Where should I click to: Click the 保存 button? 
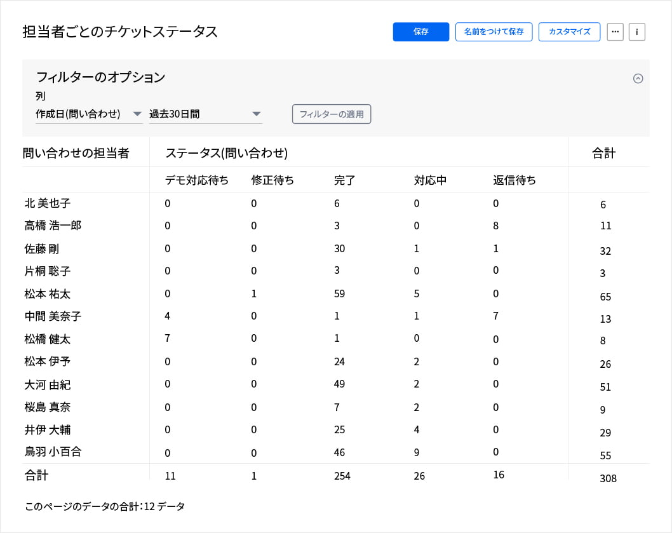click(420, 31)
